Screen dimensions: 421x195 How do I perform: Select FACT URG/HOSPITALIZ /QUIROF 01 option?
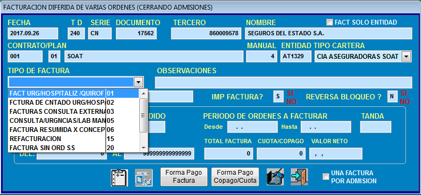tap(73, 93)
